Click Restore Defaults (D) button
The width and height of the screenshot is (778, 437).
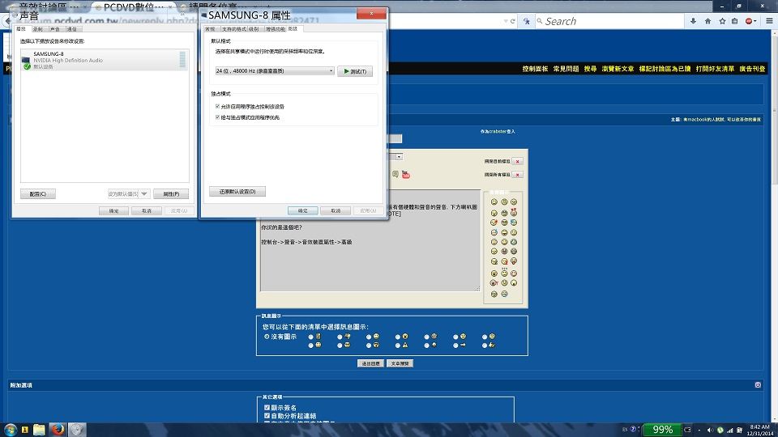coord(237,191)
